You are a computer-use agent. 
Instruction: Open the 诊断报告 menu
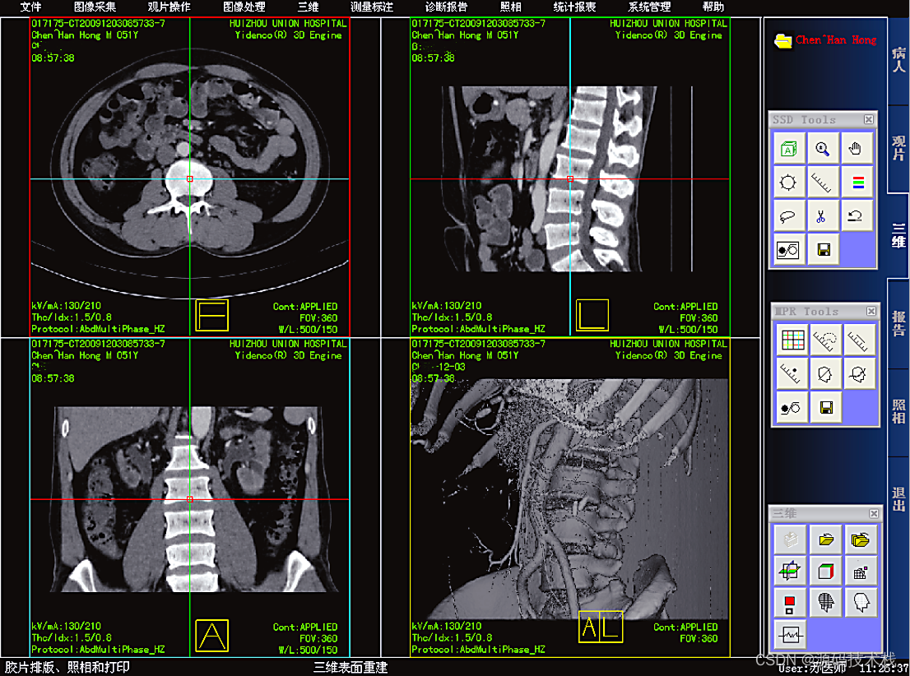tap(446, 7)
